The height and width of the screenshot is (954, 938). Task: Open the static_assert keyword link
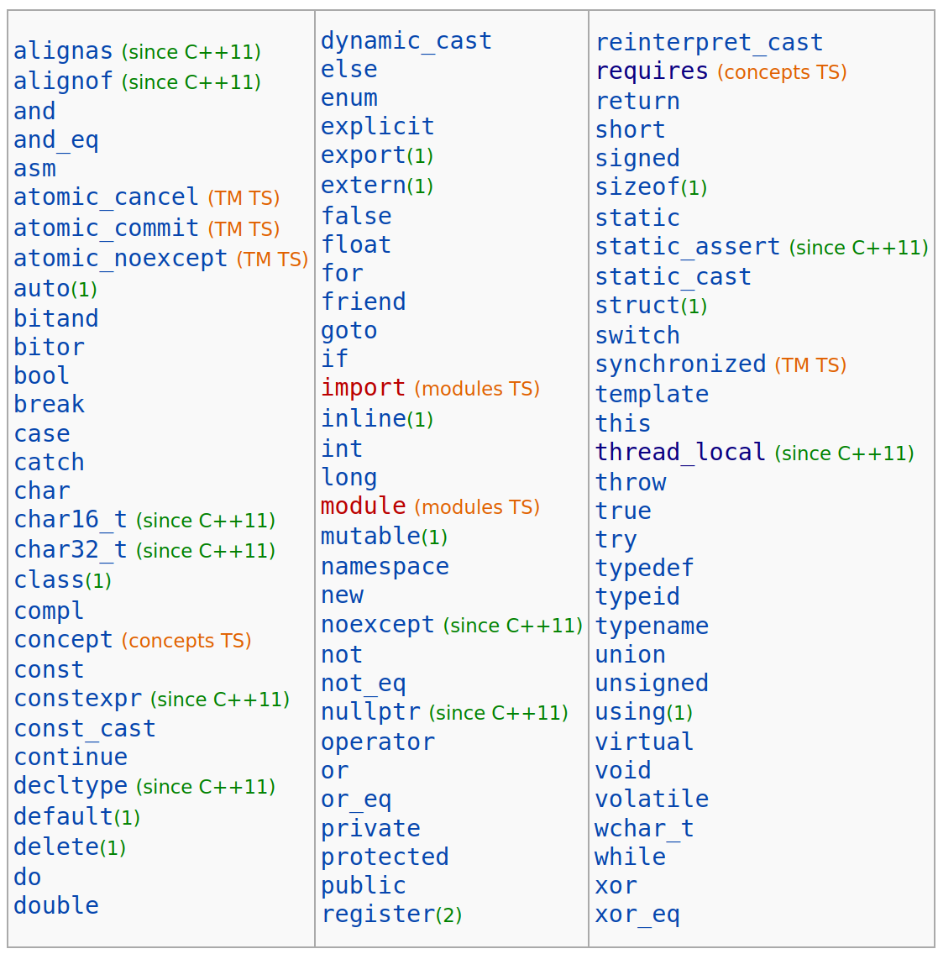coord(688,247)
